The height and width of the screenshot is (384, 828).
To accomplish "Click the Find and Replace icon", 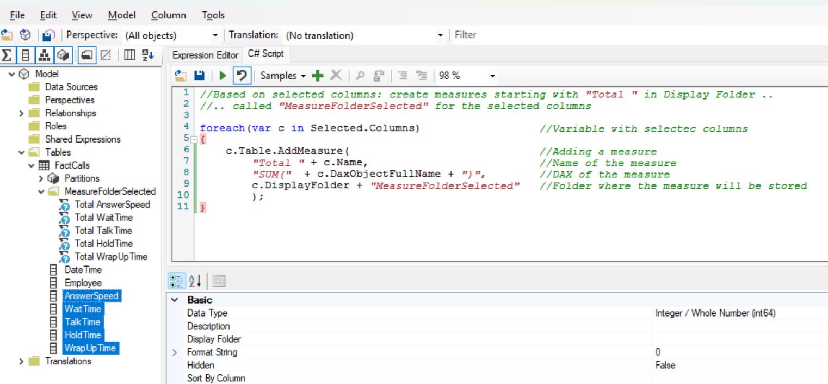I will (x=379, y=76).
